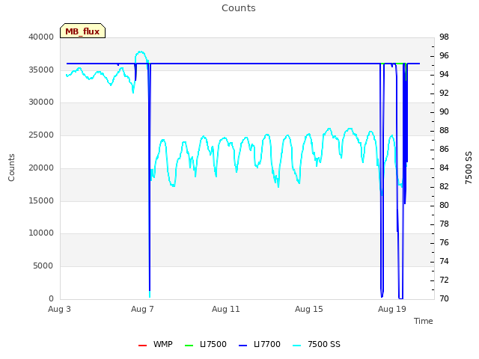Click the 35000 left axis value

[x=41, y=70]
